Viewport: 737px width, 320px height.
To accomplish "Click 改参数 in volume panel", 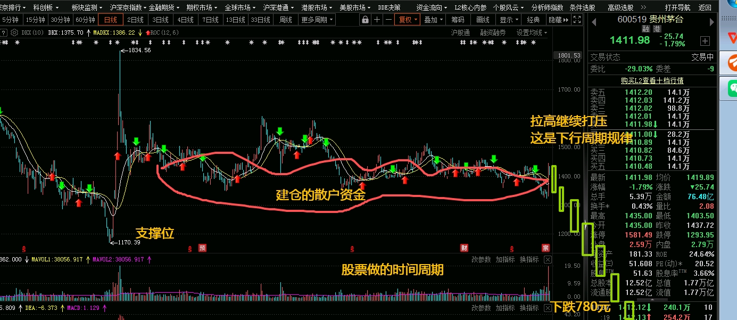I will pyautogui.click(x=481, y=259).
